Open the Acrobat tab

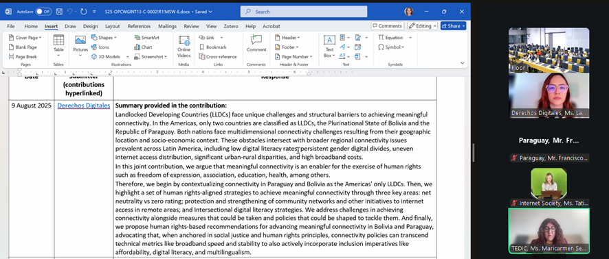271,26
